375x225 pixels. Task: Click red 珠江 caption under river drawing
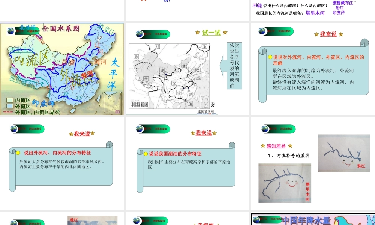point(361,166)
